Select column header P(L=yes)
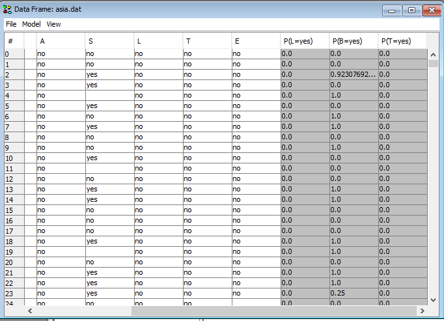Screen dimensions: 444x321 [305, 42]
